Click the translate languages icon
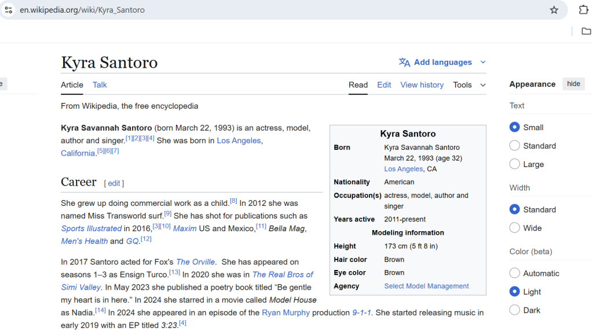Image resolution: width=593 pixels, height=333 pixels. (x=404, y=62)
